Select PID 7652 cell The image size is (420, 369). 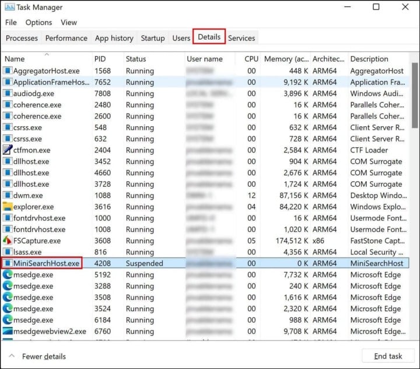[x=102, y=82]
